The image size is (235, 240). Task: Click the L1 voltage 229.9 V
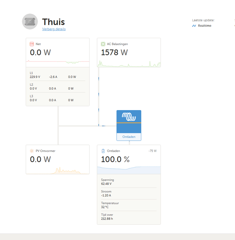click(x=35, y=77)
